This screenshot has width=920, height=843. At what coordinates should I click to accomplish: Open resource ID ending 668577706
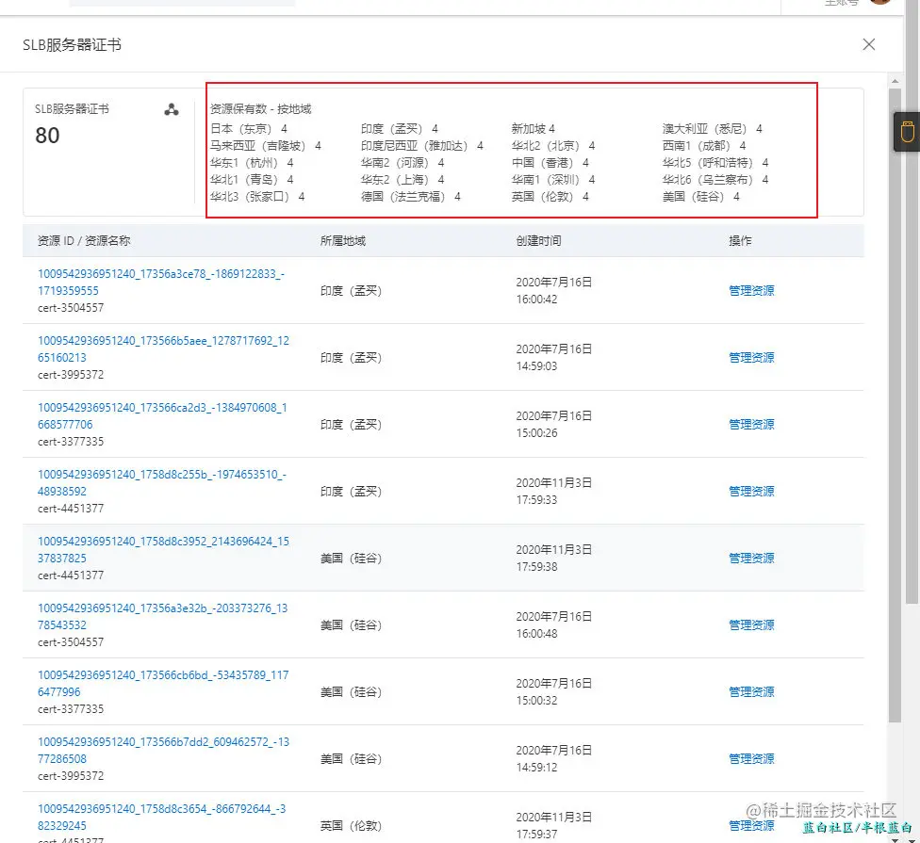click(162, 415)
